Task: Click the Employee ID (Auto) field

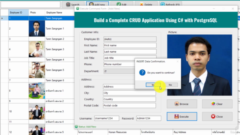Action: coord(130,39)
